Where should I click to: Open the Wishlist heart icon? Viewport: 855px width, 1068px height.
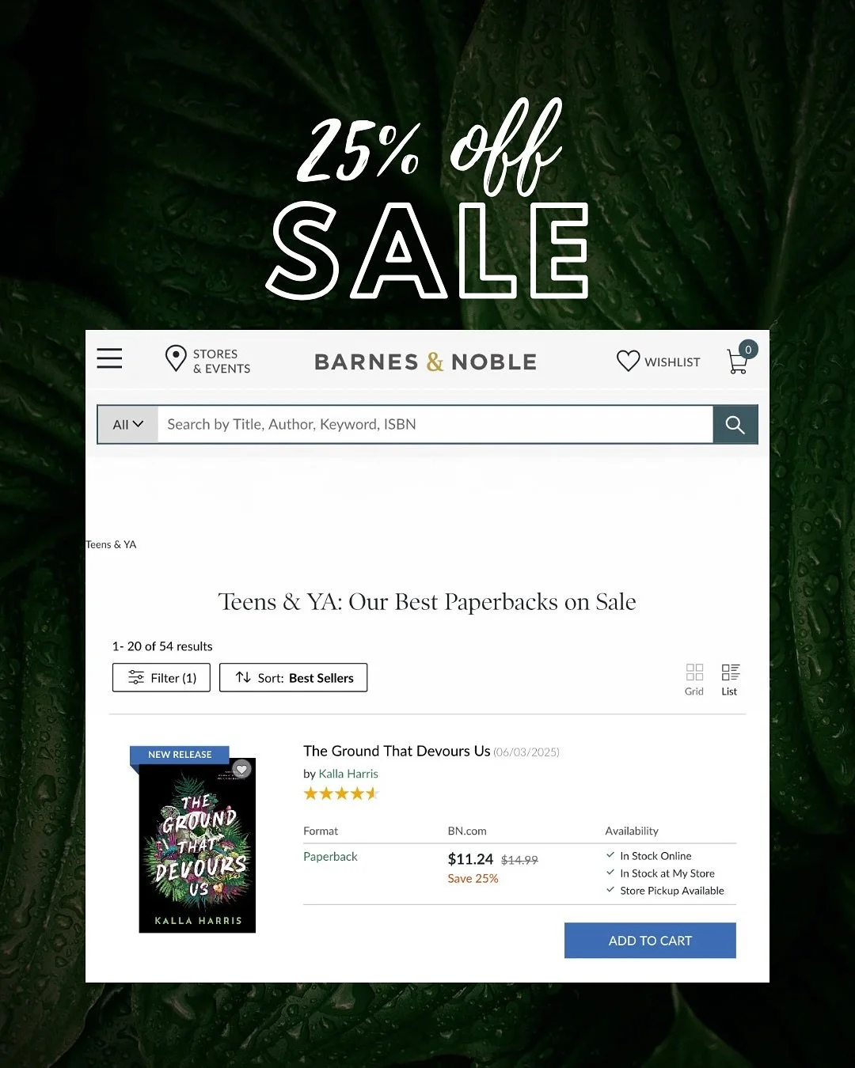click(628, 361)
